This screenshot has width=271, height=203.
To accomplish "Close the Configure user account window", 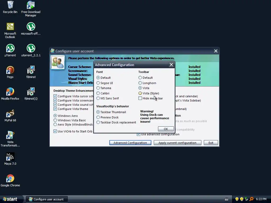I will pyautogui.click(x=216, y=51).
